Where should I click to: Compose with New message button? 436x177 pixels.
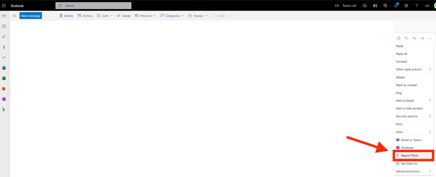tap(31, 16)
